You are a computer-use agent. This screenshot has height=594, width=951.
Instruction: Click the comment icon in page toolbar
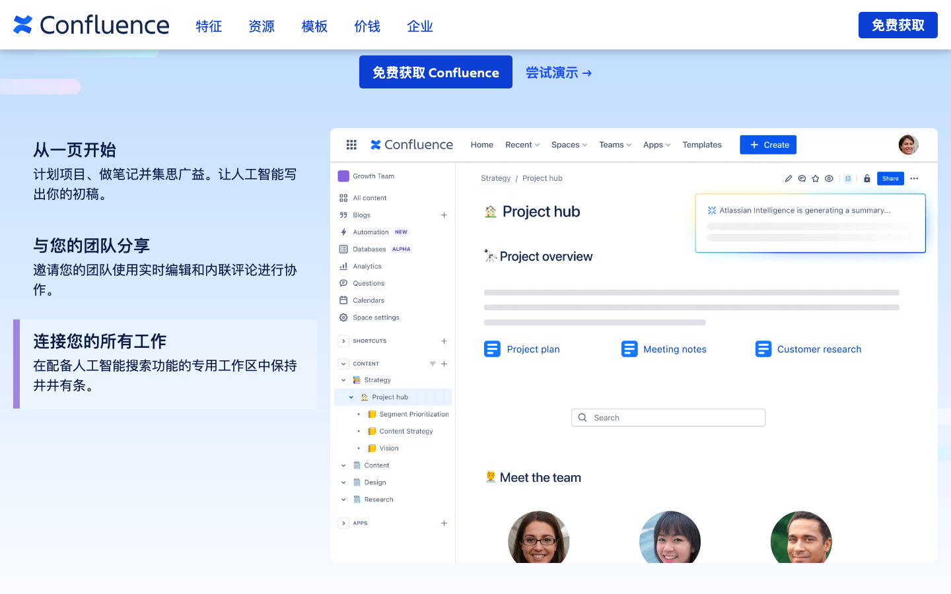coord(802,179)
